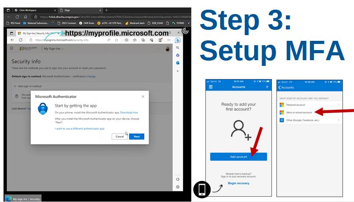Tap the plus icon in Accounts header
354x202 pixels.
point(267,87)
